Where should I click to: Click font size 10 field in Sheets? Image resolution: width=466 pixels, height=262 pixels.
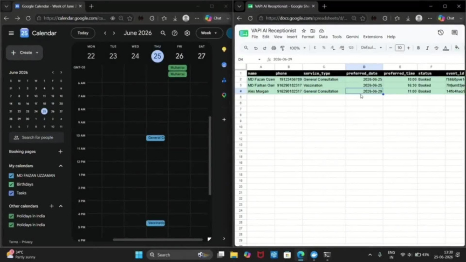399,48
